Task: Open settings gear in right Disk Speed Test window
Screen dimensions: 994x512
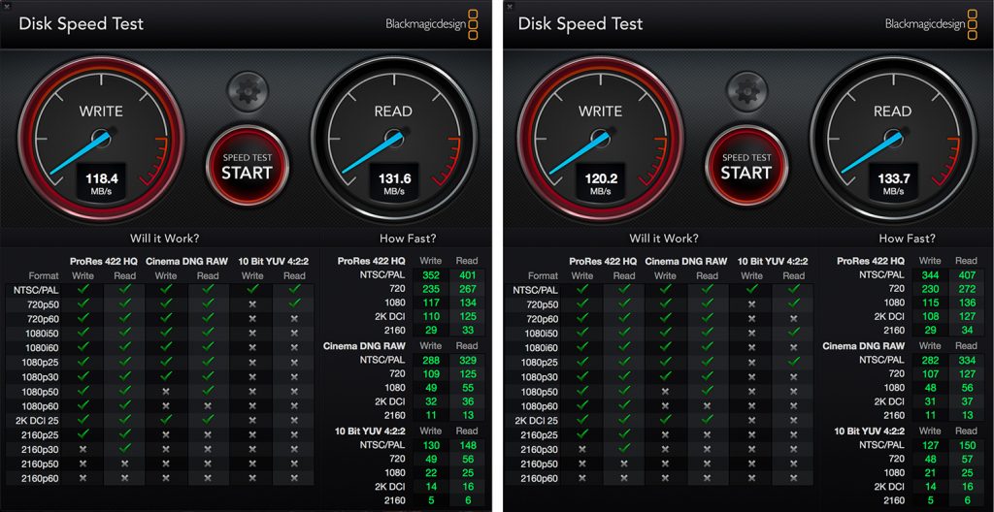Action: (746, 92)
